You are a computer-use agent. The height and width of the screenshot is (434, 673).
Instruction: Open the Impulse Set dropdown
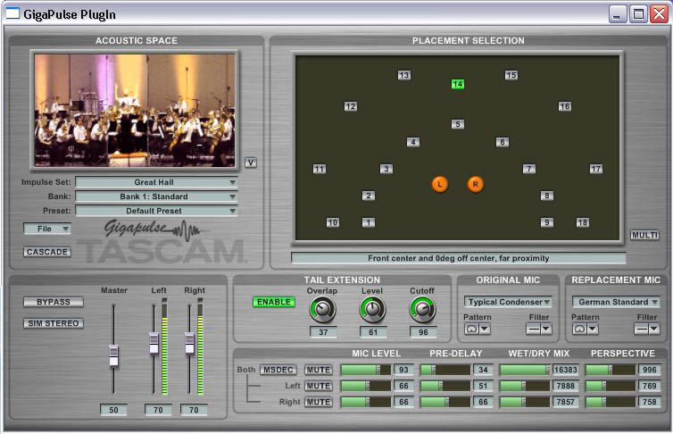[156, 182]
